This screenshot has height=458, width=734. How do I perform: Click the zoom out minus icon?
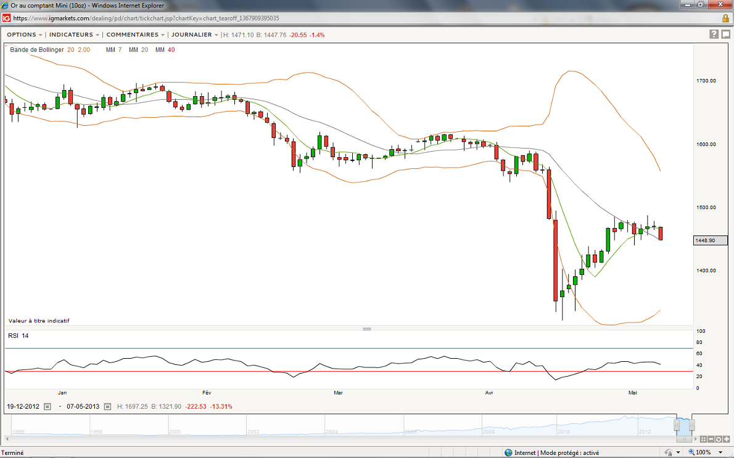[x=711, y=440]
